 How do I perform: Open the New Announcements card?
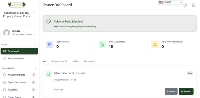point(172,45)
